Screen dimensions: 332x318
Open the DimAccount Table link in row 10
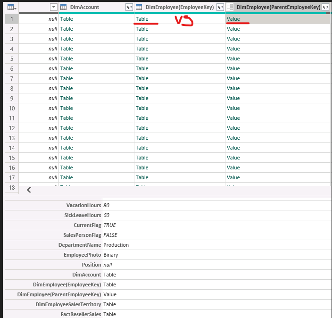click(66, 108)
